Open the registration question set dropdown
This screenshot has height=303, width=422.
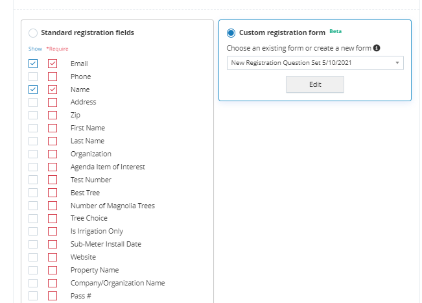coord(315,63)
